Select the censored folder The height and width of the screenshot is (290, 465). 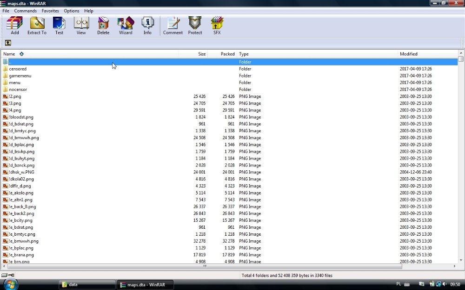point(18,69)
